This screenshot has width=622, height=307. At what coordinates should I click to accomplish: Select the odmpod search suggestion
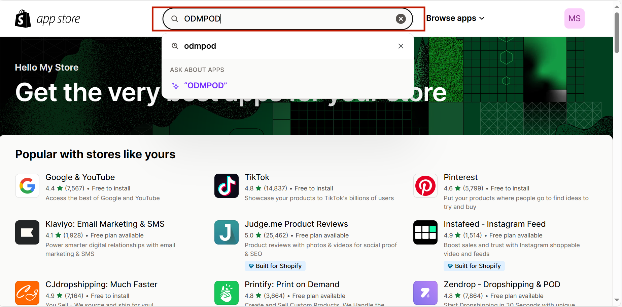(200, 46)
